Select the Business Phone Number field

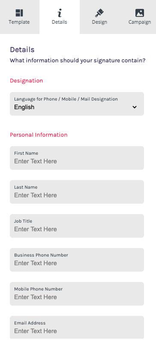[77, 260]
